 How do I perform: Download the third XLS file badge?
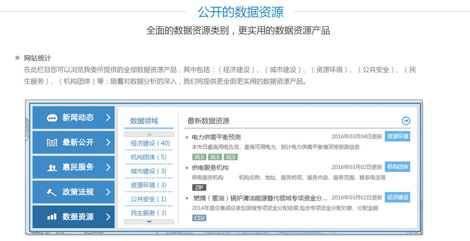click(230, 157)
